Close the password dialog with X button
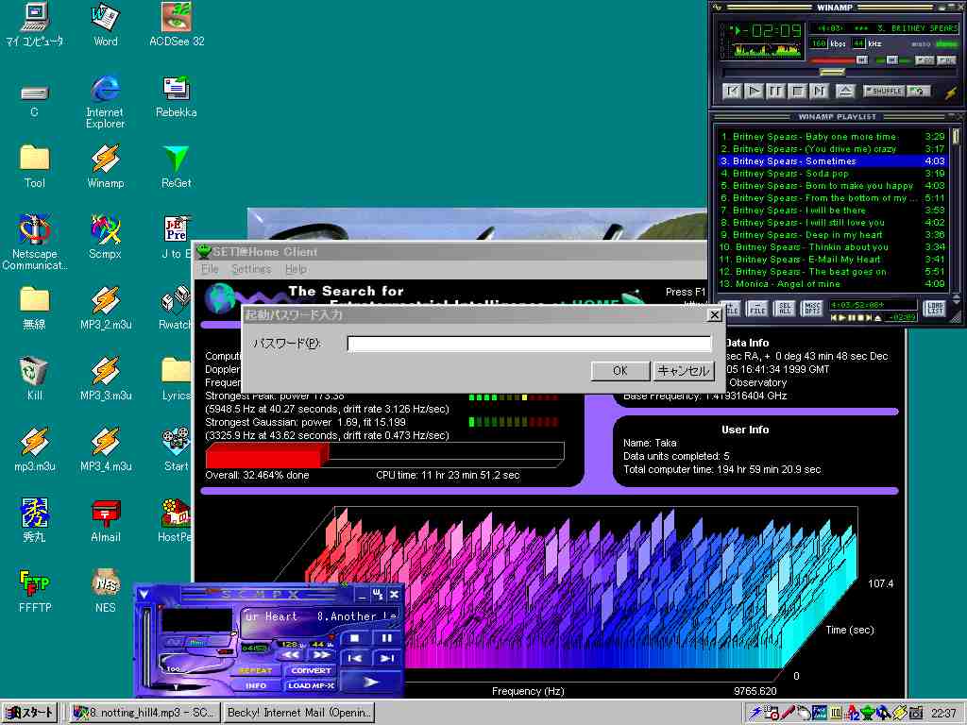967x725 pixels. coord(714,315)
